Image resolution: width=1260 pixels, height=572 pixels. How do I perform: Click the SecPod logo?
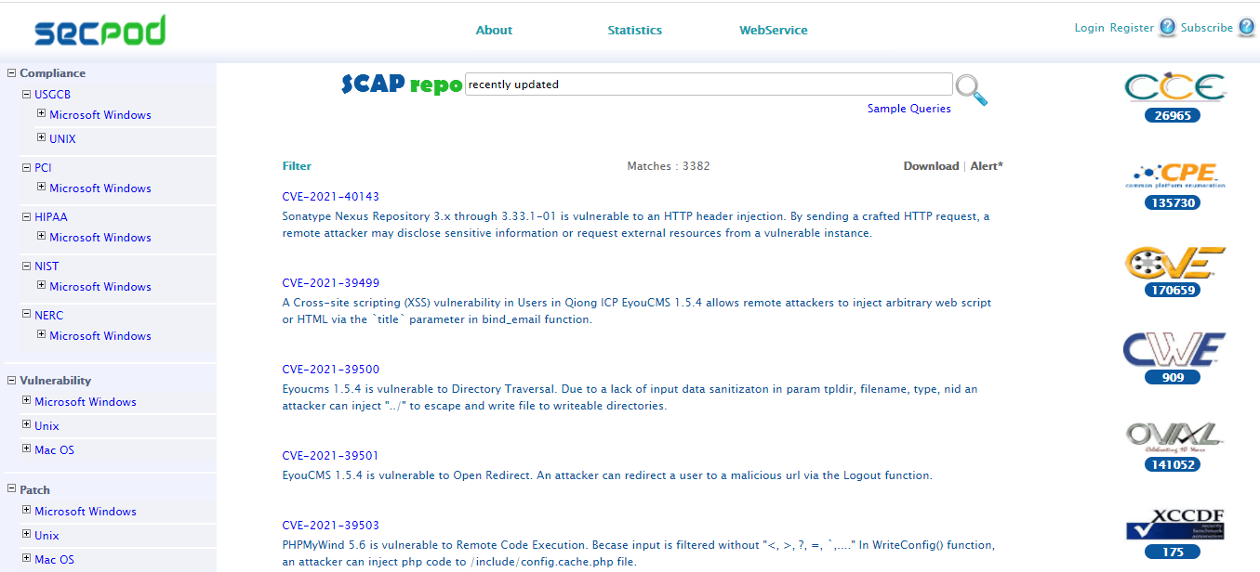99,31
